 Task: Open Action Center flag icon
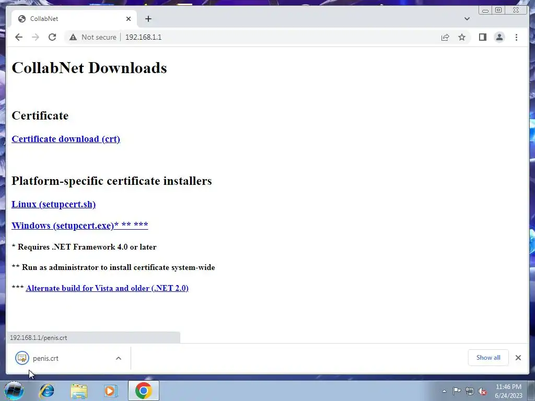coord(457,391)
